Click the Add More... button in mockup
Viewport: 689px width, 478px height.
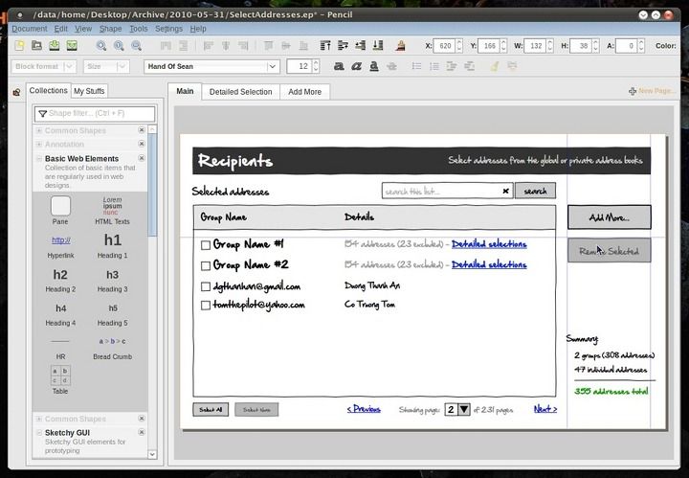pos(609,217)
